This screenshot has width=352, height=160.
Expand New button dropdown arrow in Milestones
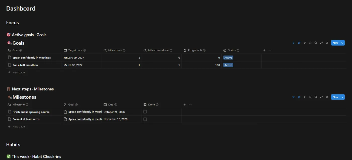342,97
